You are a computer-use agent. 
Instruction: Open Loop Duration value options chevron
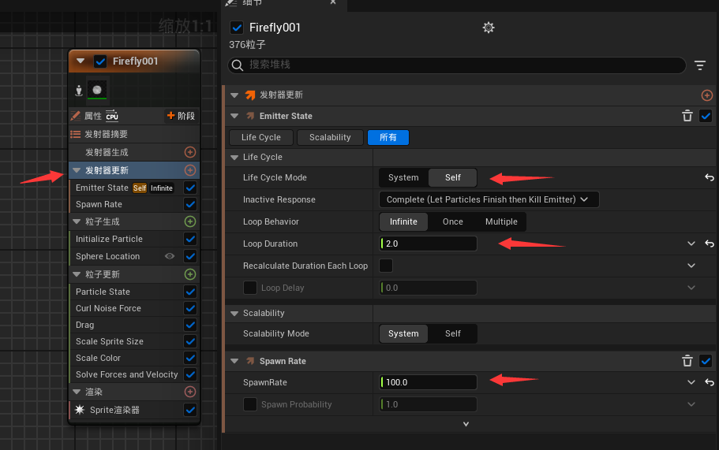691,244
